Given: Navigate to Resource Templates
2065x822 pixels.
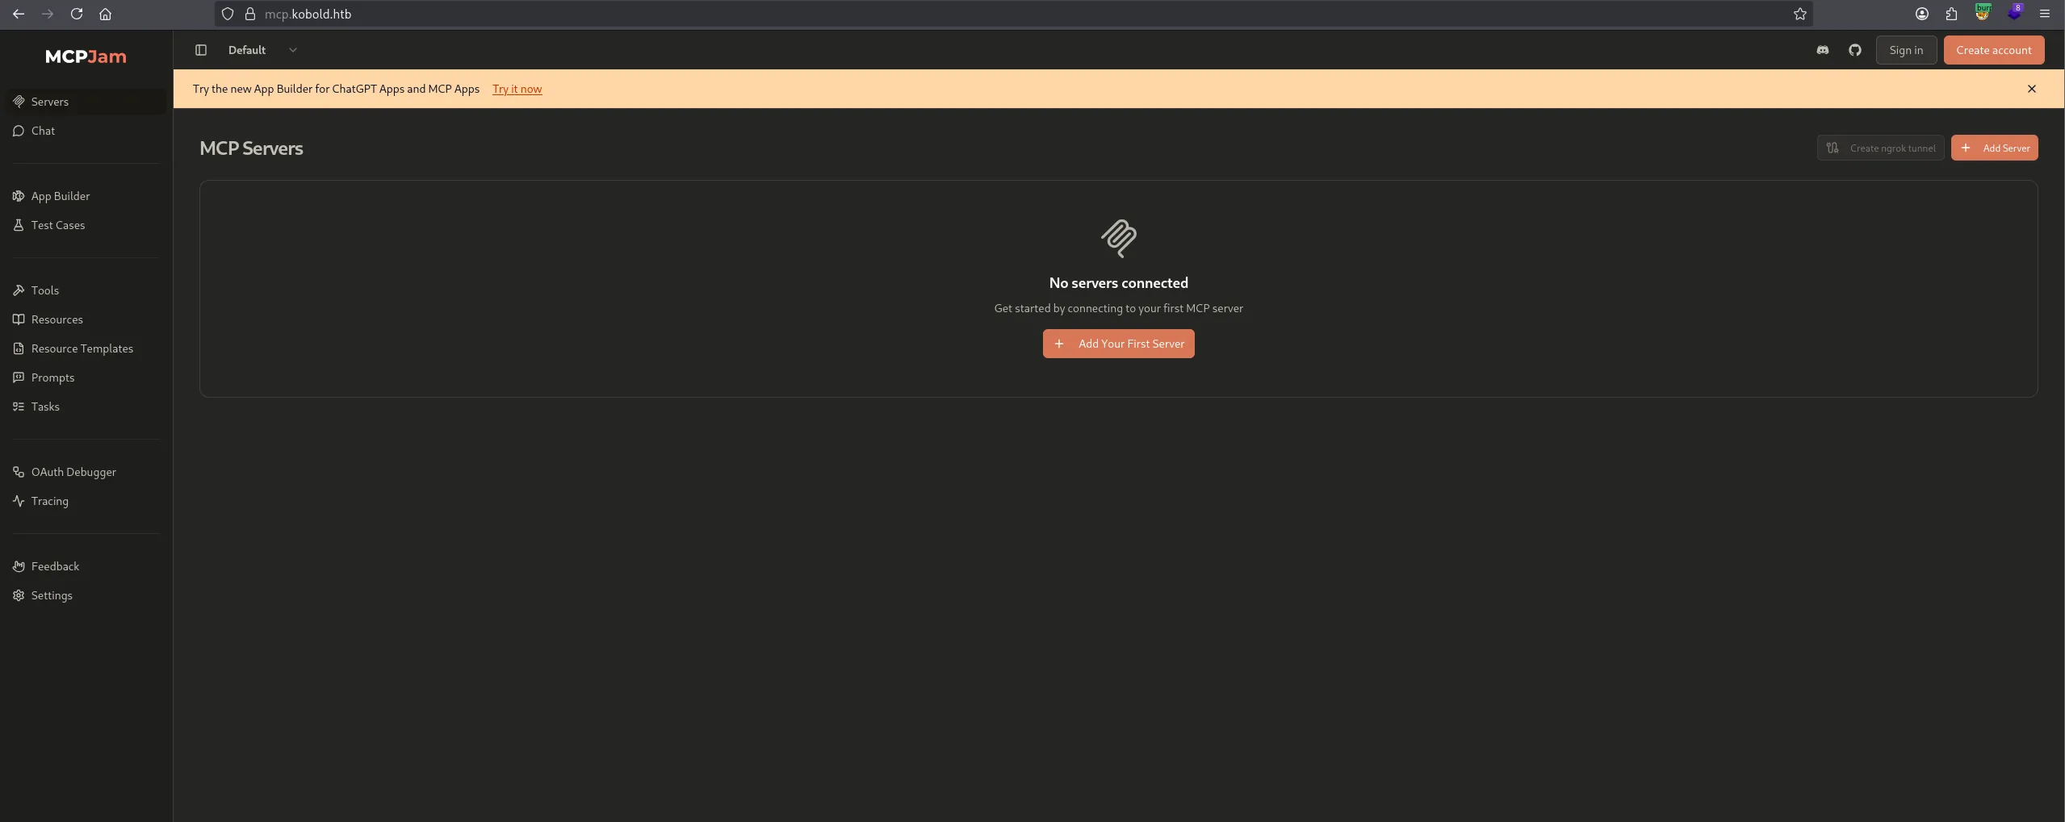Looking at the screenshot, I should click(82, 348).
